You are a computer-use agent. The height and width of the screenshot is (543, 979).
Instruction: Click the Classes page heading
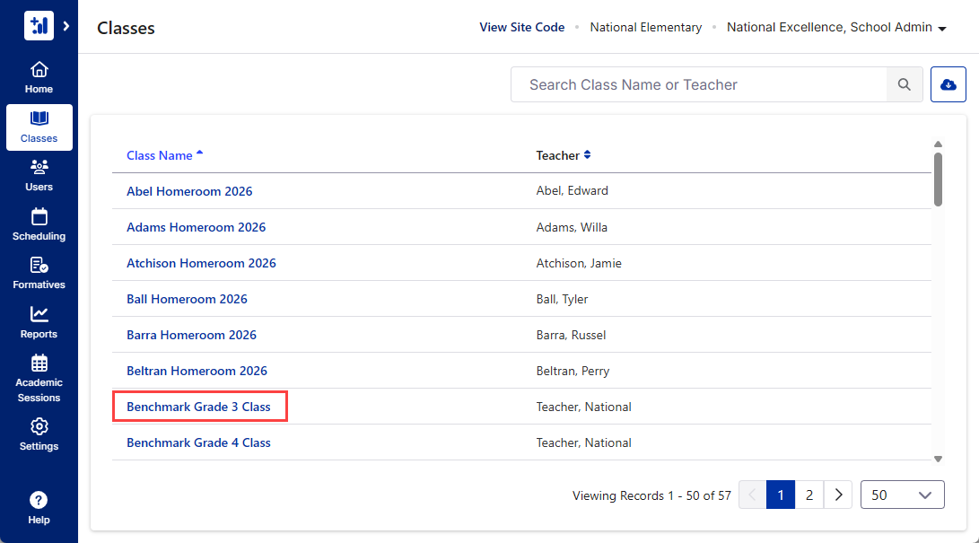pyautogui.click(x=126, y=28)
